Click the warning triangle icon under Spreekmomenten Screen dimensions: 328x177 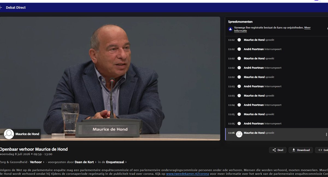click(x=230, y=29)
